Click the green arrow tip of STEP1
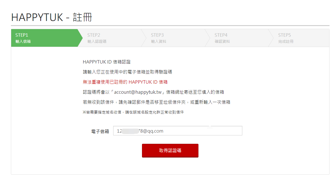Screen dimensions: 334x181 [80, 38]
